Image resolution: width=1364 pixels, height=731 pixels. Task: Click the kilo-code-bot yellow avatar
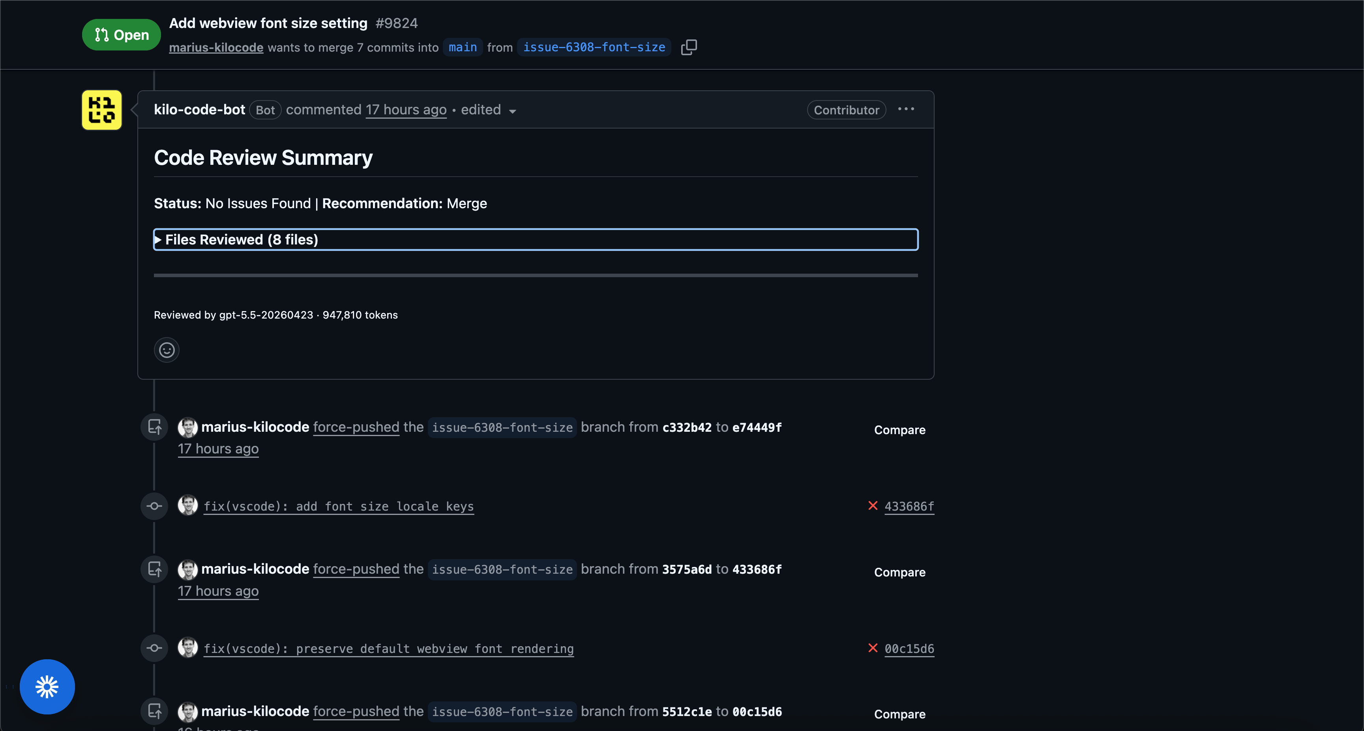tap(102, 110)
